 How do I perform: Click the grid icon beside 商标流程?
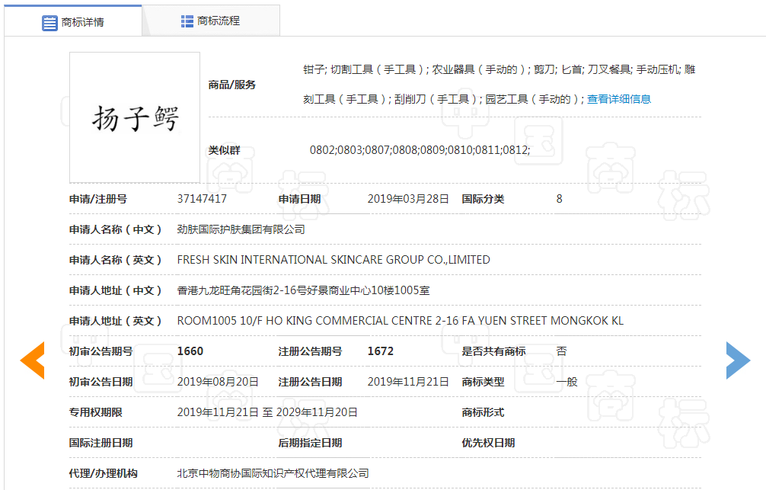(187, 21)
